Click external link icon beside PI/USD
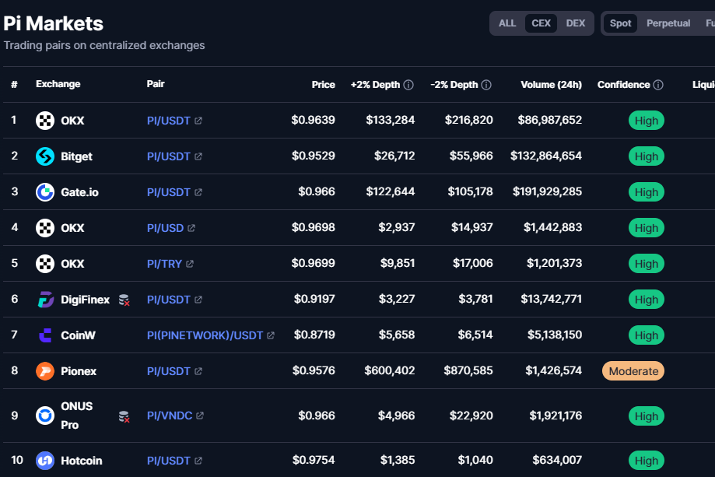 coord(191,228)
